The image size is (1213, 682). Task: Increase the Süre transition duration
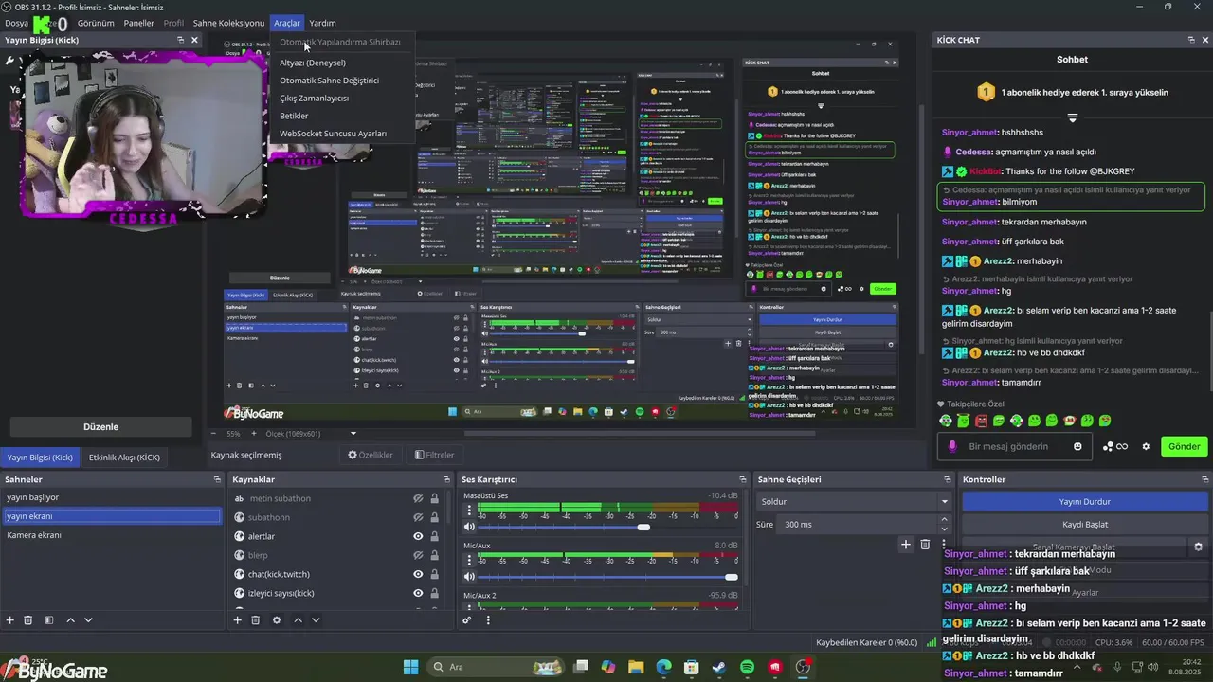[944, 519]
